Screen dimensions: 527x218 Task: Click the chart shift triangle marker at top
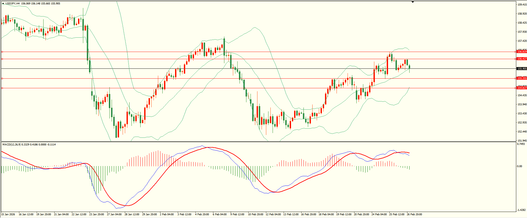click(x=413, y=2)
